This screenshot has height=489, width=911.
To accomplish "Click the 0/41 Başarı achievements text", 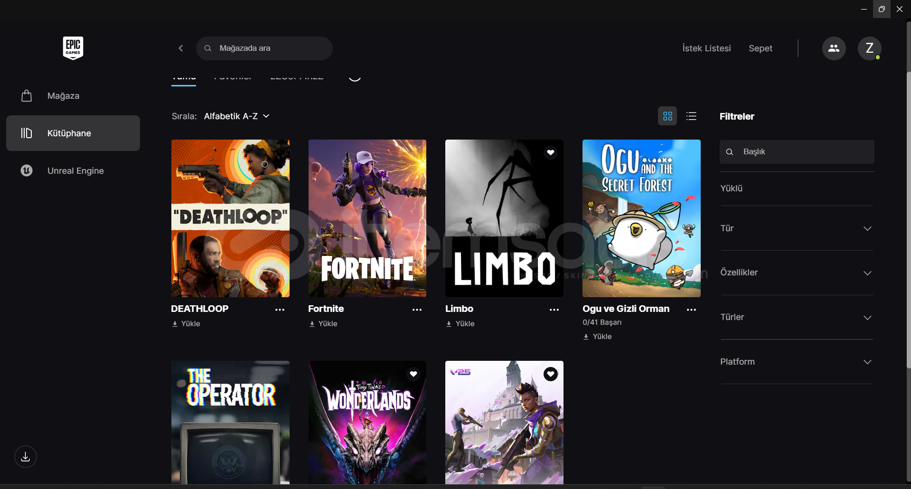I will click(602, 322).
